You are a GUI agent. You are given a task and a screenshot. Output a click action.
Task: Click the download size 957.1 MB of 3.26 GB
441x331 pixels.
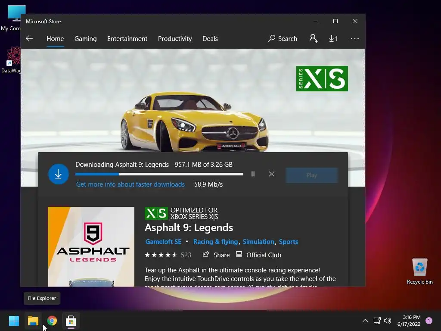click(204, 164)
